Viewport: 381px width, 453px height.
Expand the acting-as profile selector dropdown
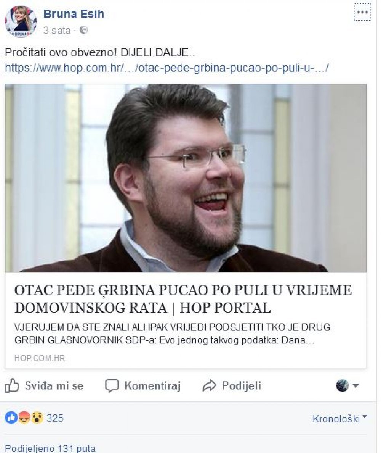(347, 385)
